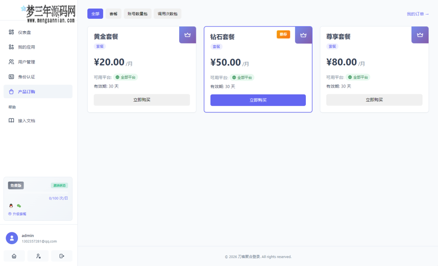Click the crown icon on 黄金套餐 card
The height and width of the screenshot is (266, 438).
pos(187,35)
